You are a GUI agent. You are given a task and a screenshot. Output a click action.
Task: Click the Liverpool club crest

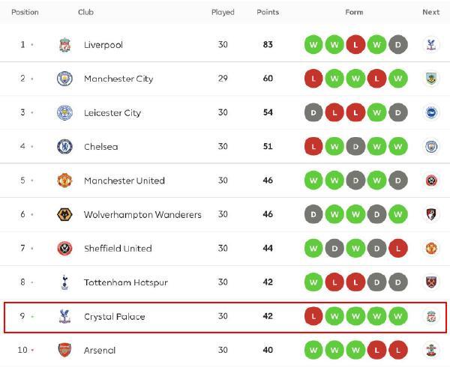coord(64,45)
